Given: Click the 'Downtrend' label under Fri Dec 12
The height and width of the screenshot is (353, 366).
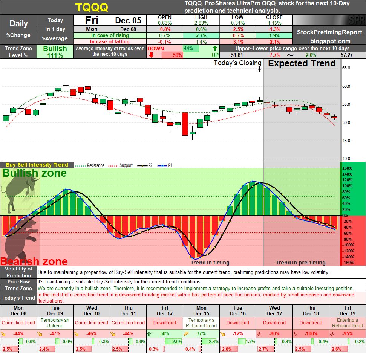Looking at the screenshot, I should pos(165,323).
